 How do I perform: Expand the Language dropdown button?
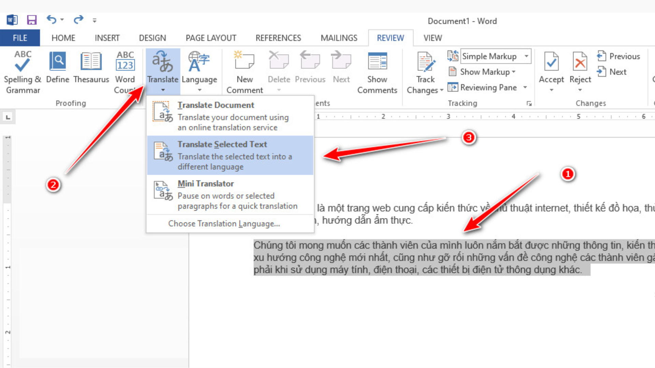click(200, 90)
